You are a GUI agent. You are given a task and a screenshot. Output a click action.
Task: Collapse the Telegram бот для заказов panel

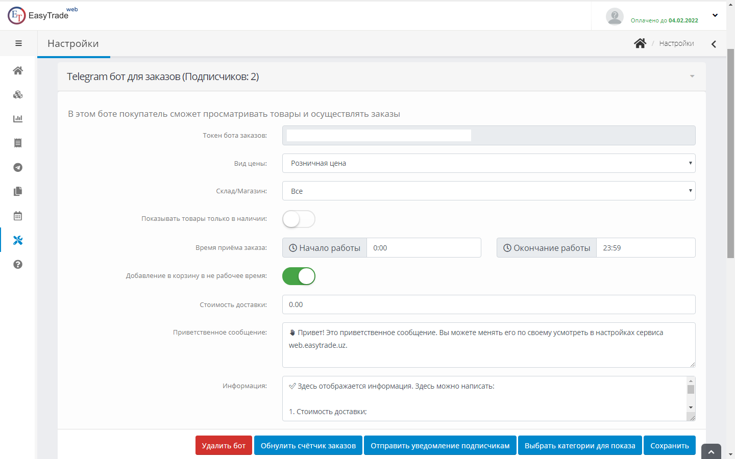[x=692, y=76]
